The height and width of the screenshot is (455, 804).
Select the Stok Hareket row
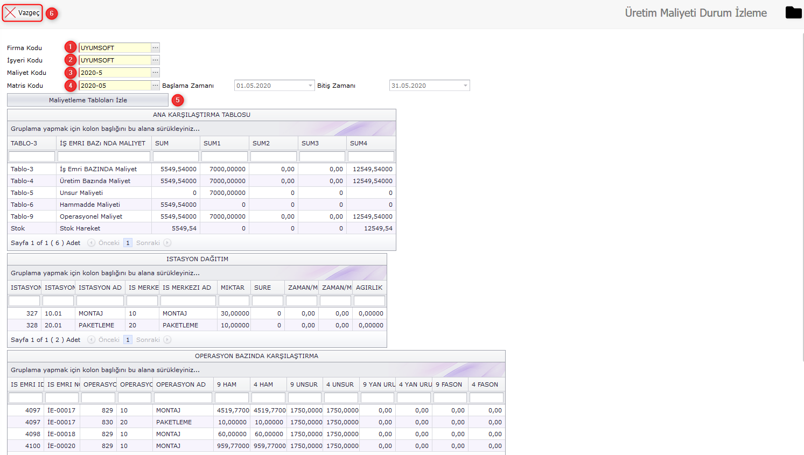201,228
